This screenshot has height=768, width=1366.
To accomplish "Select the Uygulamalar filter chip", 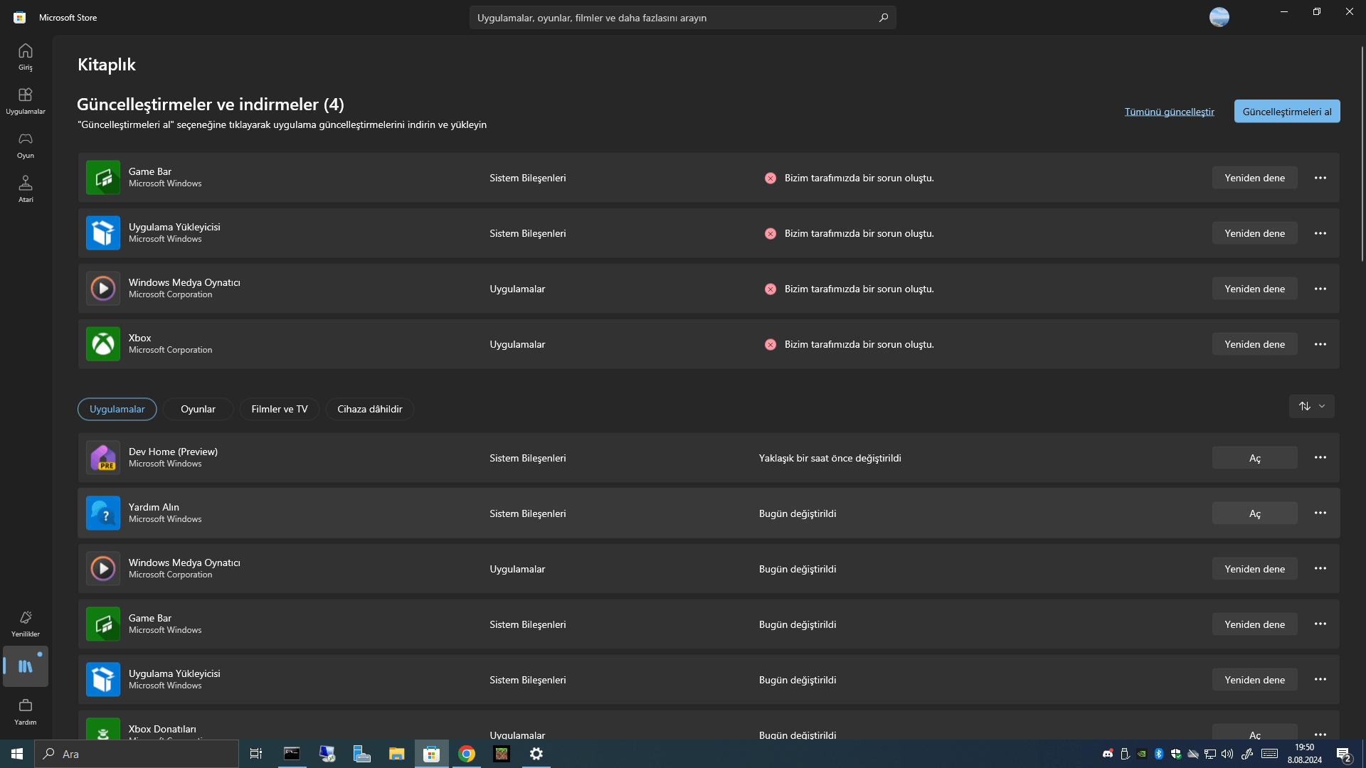I will coord(117,409).
